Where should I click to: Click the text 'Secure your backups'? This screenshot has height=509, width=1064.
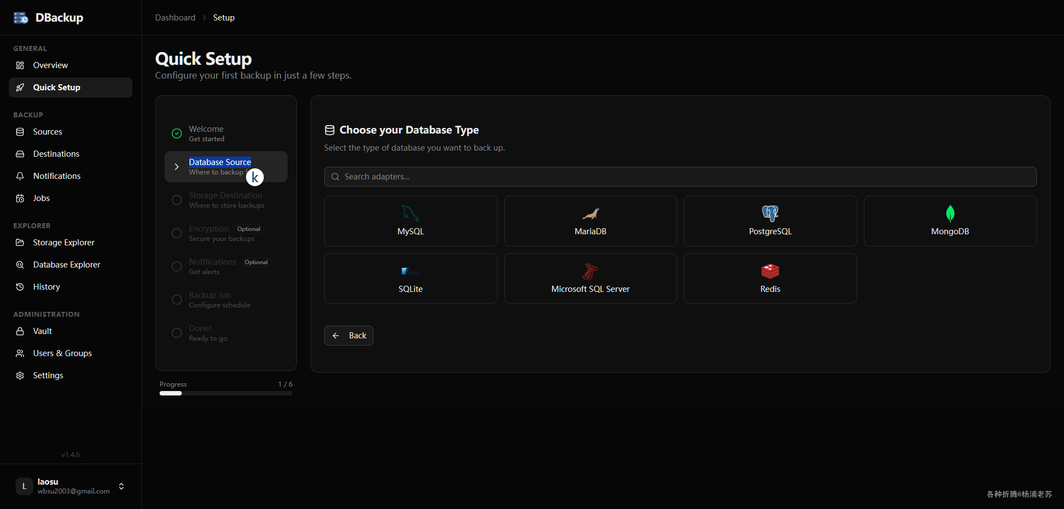click(222, 239)
